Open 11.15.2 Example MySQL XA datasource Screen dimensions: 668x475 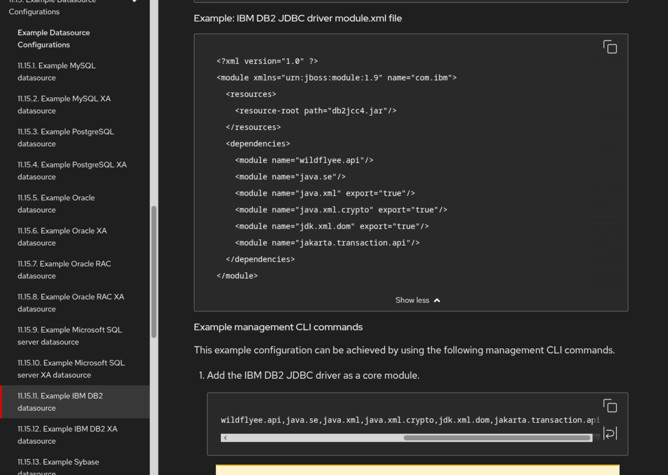pos(64,105)
